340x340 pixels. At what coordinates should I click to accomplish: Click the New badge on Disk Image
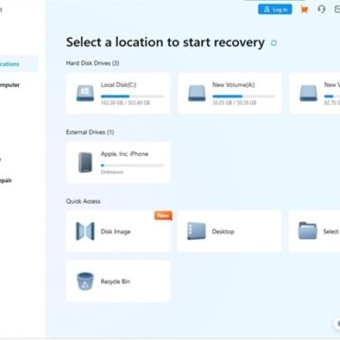(163, 215)
